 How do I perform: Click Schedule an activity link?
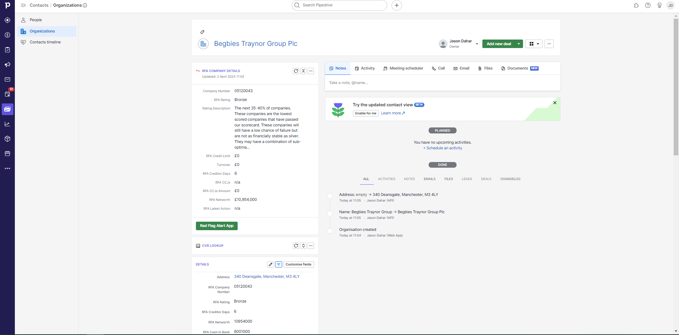443,148
